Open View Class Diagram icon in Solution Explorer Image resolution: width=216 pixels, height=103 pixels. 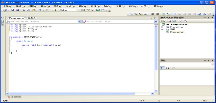coord(185,21)
